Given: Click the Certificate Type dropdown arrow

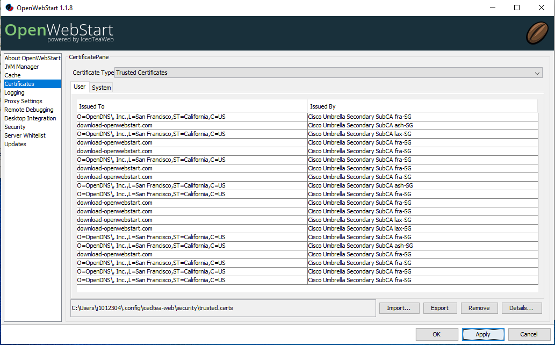Looking at the screenshot, I should [x=537, y=73].
